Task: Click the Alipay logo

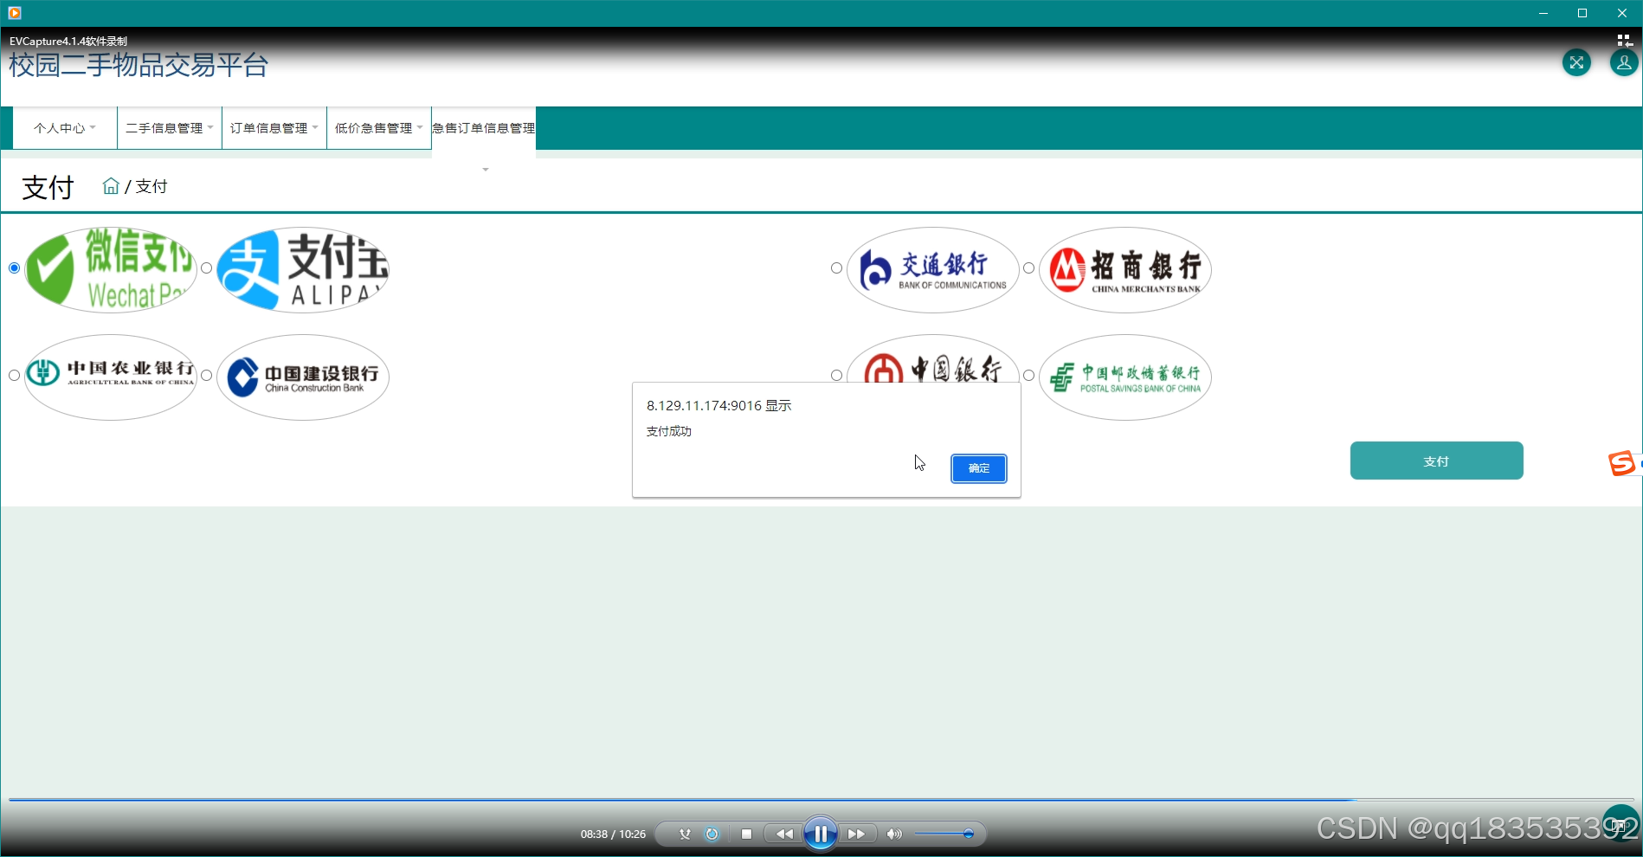Action: [x=303, y=269]
